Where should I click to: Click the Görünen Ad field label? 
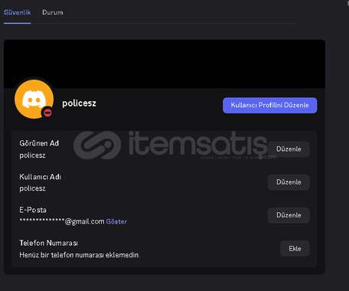point(39,143)
